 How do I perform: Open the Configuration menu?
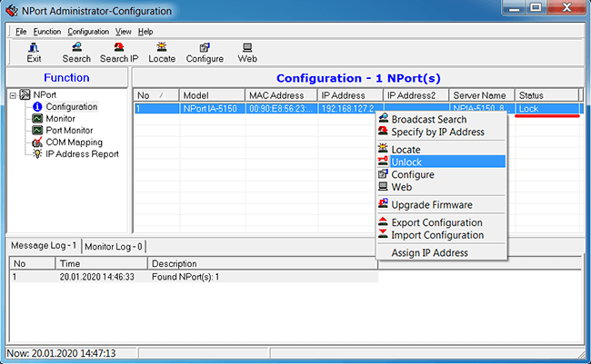pos(88,32)
